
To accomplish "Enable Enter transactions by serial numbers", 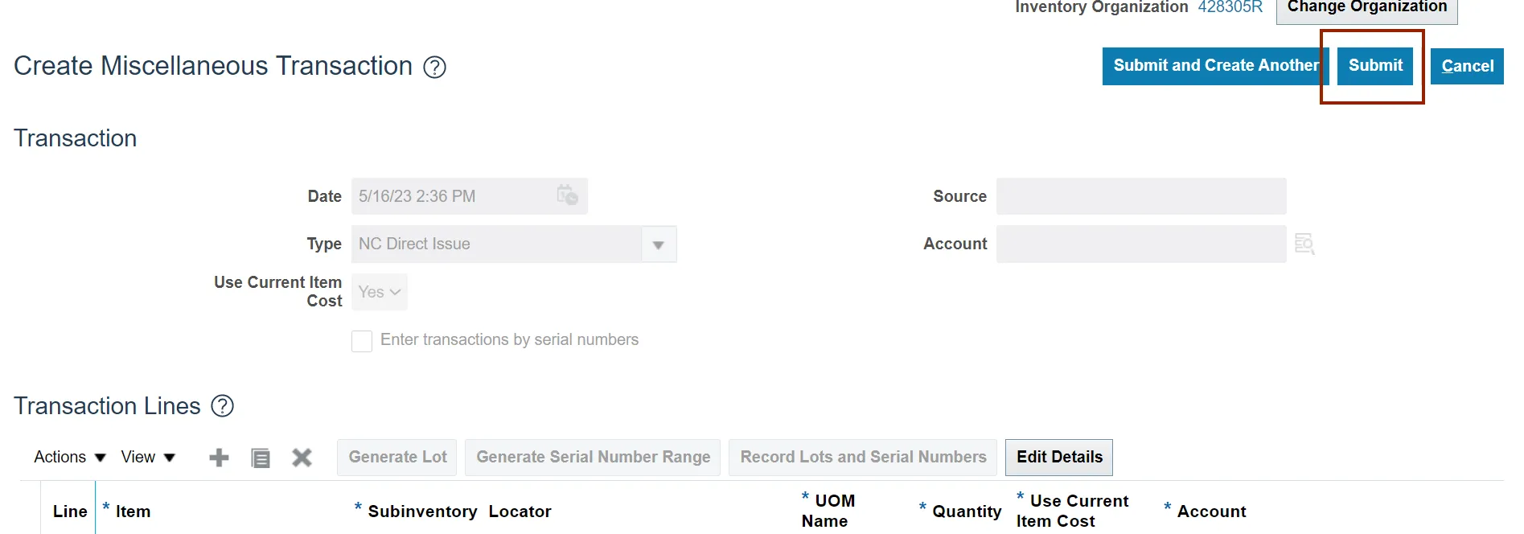I will point(362,341).
